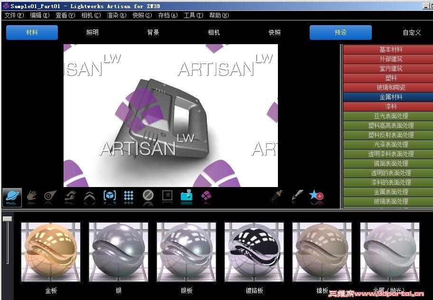Select the 银 silver material thumbnail
This screenshot has width=433, height=300.
[x=119, y=252]
